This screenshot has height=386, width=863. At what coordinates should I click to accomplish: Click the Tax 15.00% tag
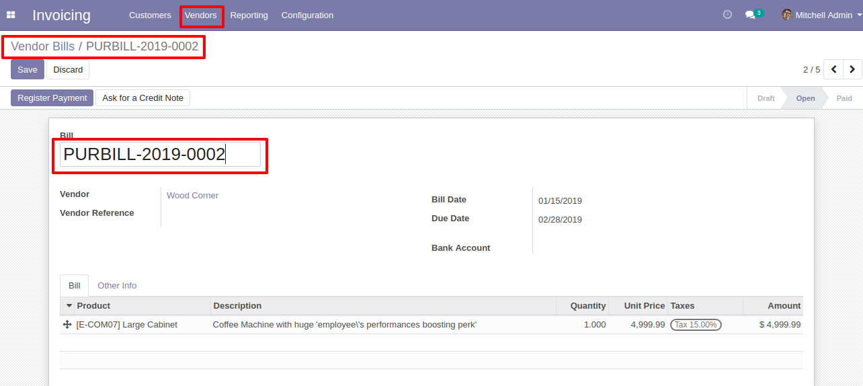[696, 325]
